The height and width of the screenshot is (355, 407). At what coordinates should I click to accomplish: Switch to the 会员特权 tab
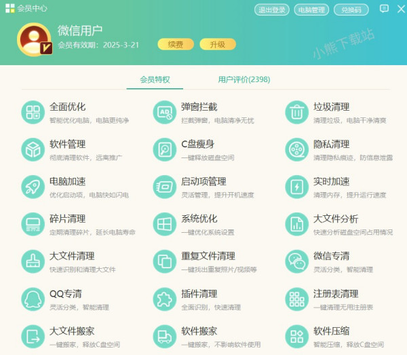pyautogui.click(x=155, y=79)
